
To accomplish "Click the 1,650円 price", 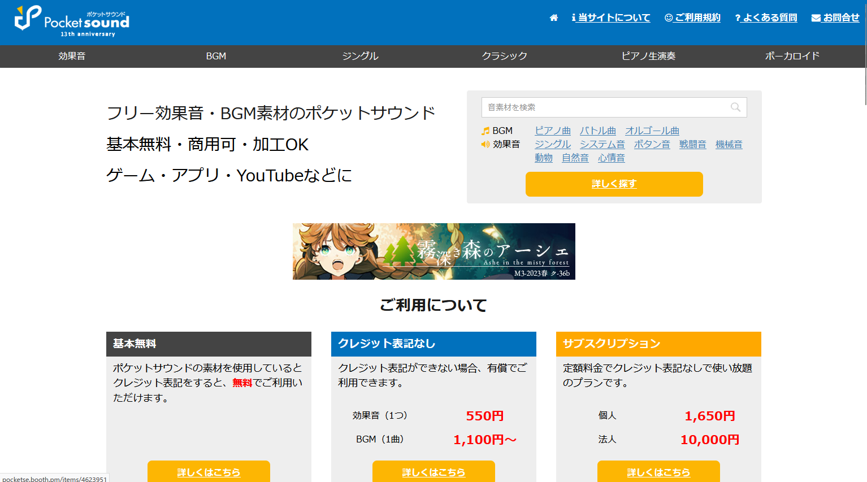I will pos(710,416).
